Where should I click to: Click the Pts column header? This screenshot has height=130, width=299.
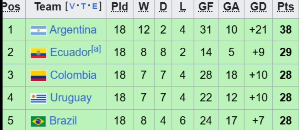tap(286, 7)
